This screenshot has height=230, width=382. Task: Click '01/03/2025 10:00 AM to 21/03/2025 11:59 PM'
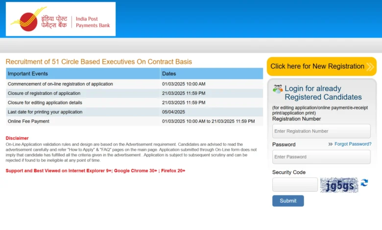(x=208, y=121)
